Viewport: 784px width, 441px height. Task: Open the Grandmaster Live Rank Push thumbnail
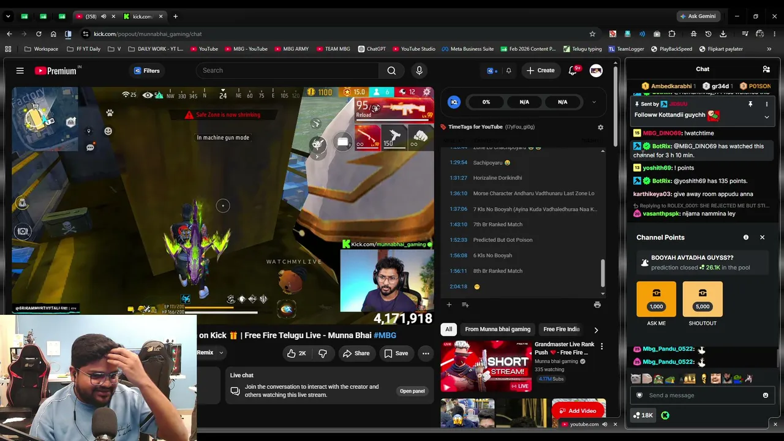[x=485, y=367]
